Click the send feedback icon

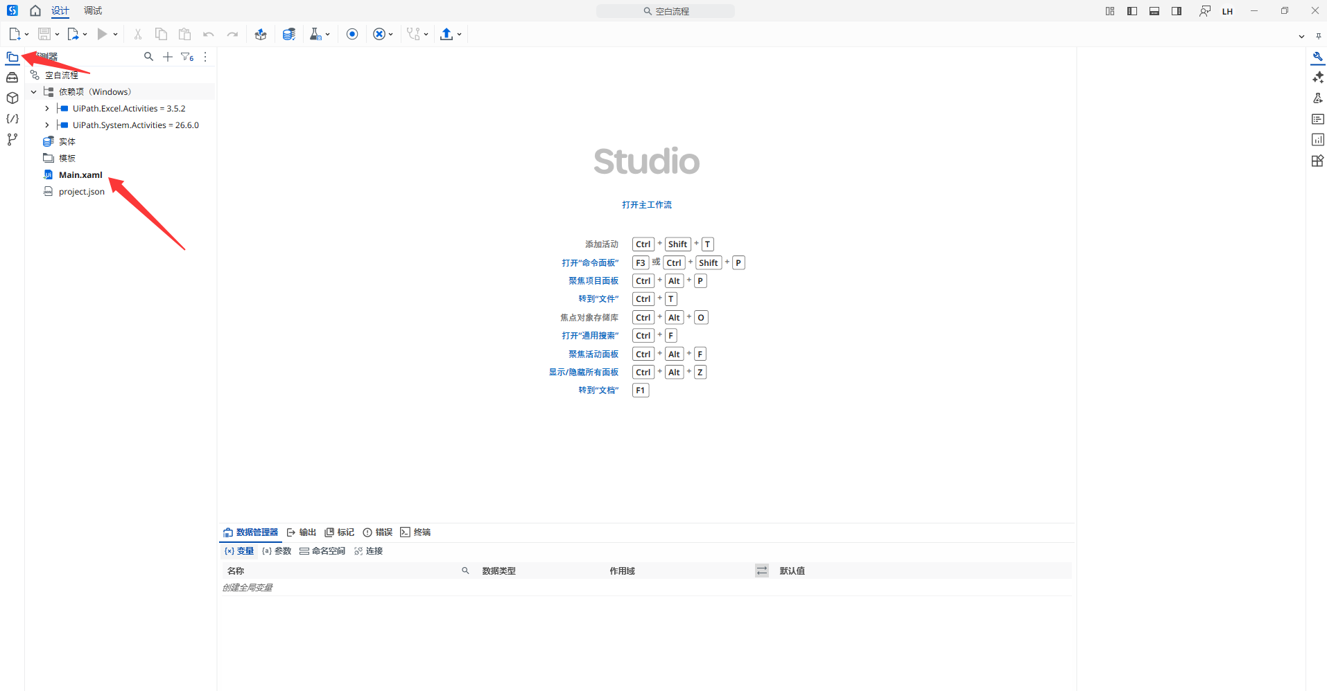1205,11
